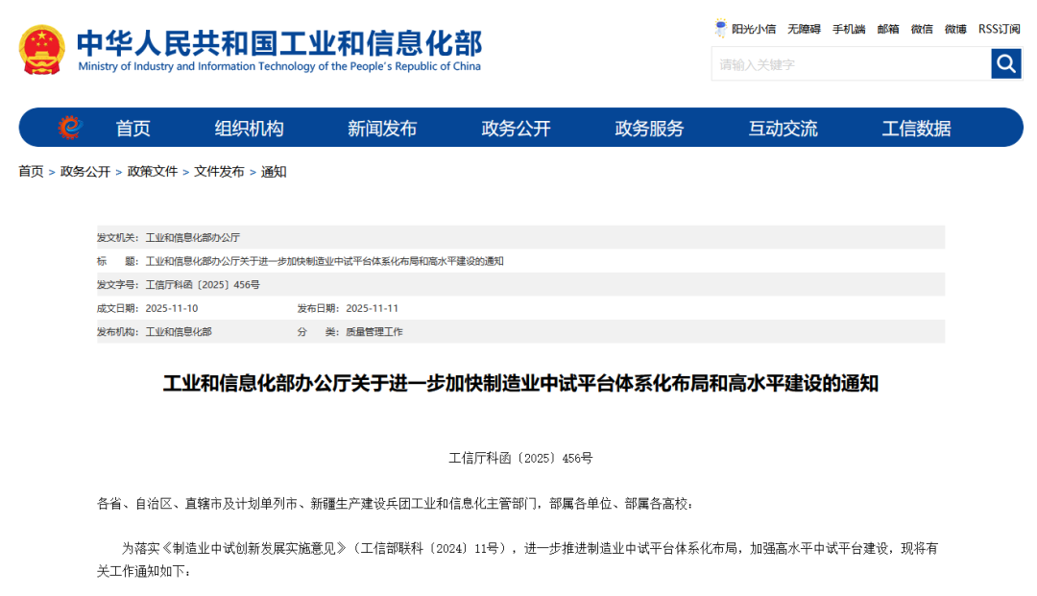Click the search magnifying glass icon
The width and height of the screenshot is (1037, 596).
click(1005, 63)
